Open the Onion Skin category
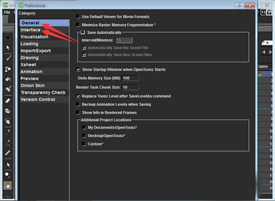This screenshot has width=275, height=201. coord(45,86)
